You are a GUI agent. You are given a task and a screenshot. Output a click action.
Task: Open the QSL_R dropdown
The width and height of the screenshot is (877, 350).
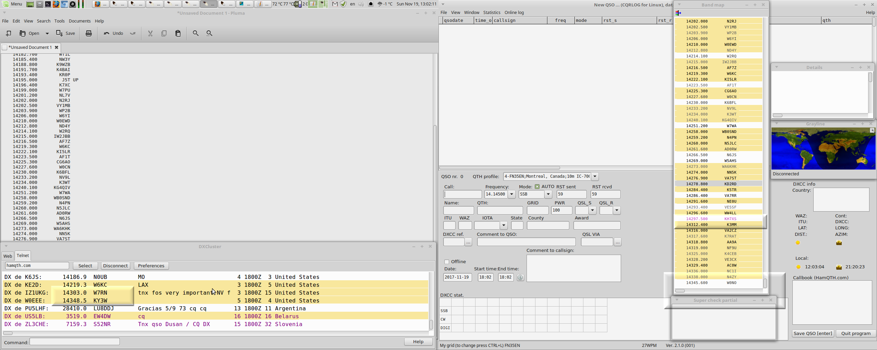[617, 211]
